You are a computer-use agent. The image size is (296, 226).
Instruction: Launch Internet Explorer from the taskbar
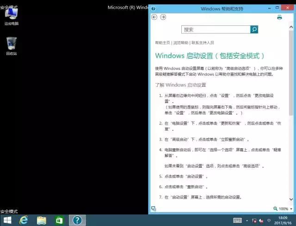24,220
